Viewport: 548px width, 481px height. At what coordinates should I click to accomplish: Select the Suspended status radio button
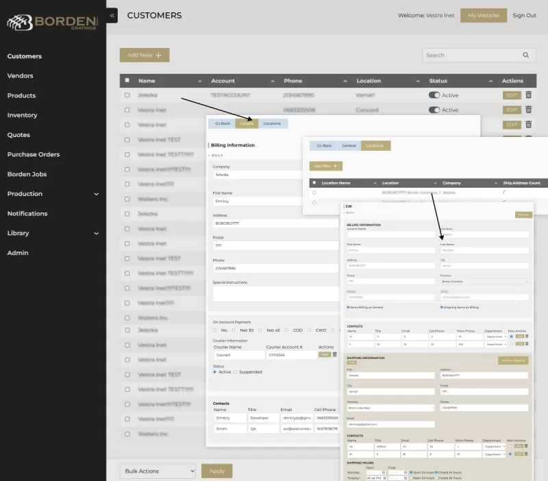236,372
